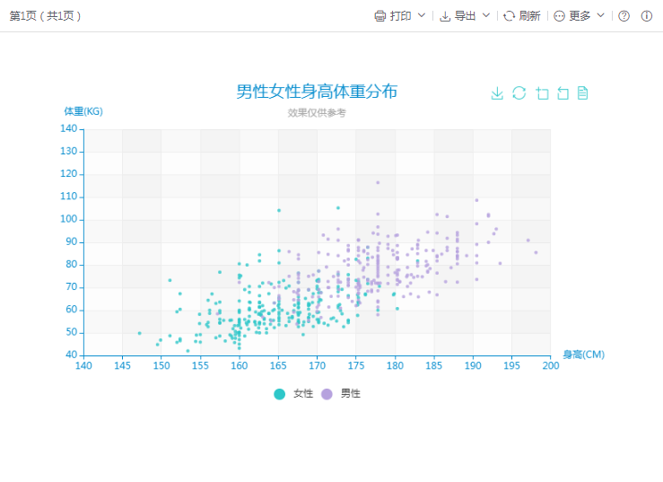
Task: Click the chart restore icon
Action: click(519, 93)
